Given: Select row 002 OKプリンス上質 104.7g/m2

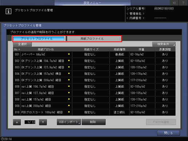Looking at the screenshot, I should (94, 61).
